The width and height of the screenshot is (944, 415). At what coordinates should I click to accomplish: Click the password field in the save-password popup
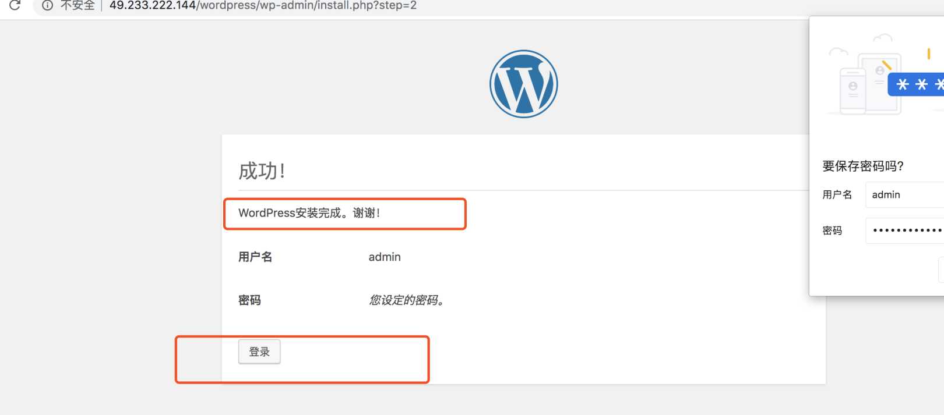(x=904, y=230)
